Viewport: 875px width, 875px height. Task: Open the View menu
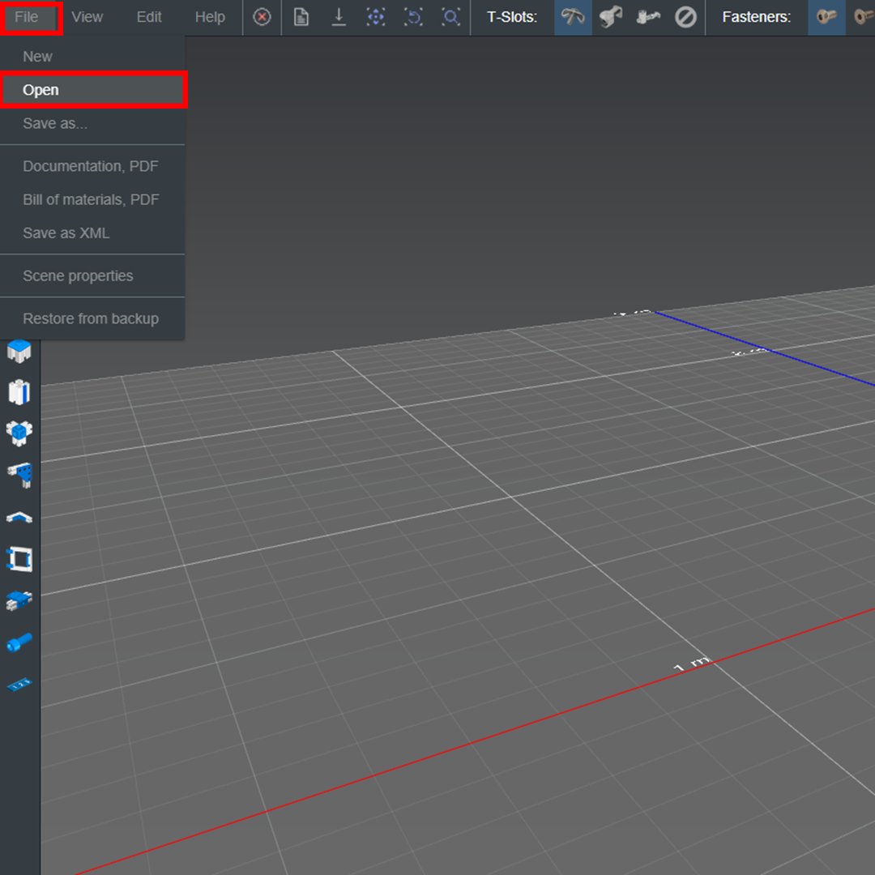click(x=87, y=16)
